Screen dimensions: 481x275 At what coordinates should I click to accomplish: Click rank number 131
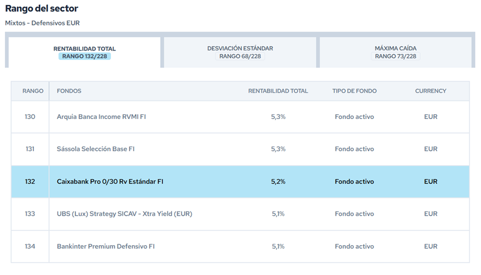[30, 149]
